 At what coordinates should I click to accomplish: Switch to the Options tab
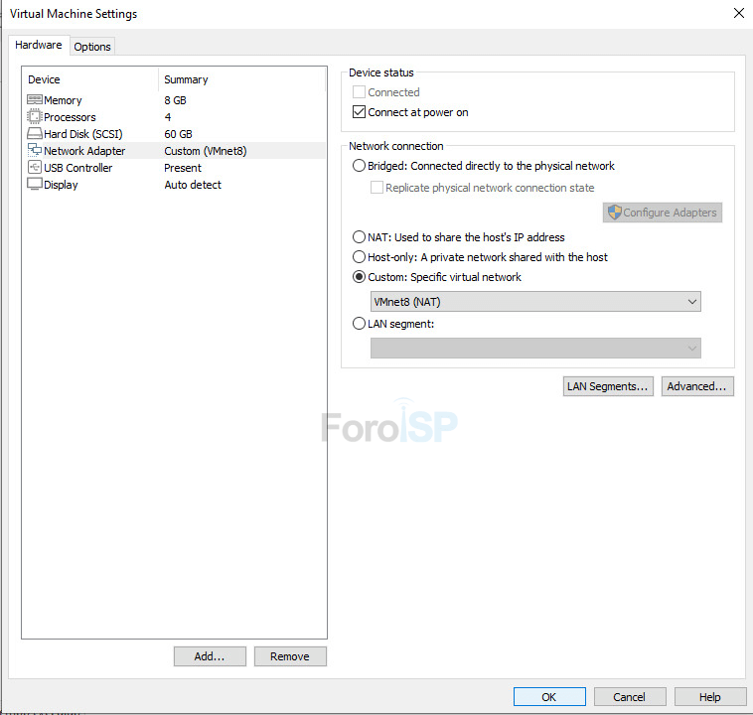pyautogui.click(x=92, y=47)
